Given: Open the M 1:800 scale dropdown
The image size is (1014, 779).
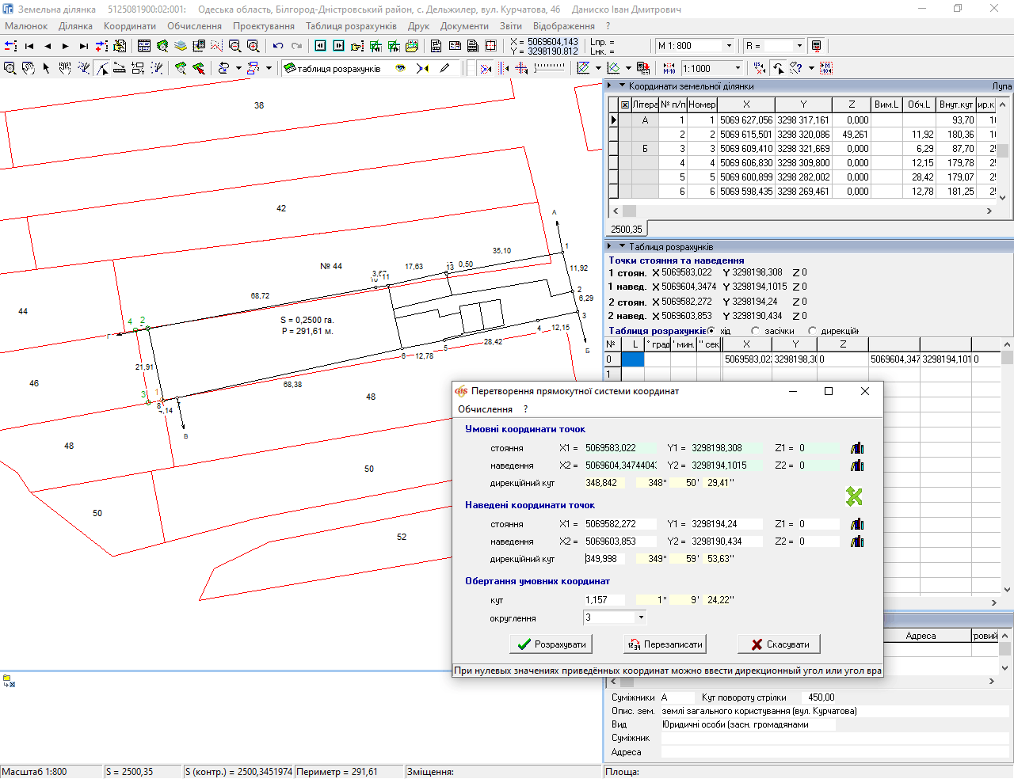Looking at the screenshot, I should coord(729,46).
